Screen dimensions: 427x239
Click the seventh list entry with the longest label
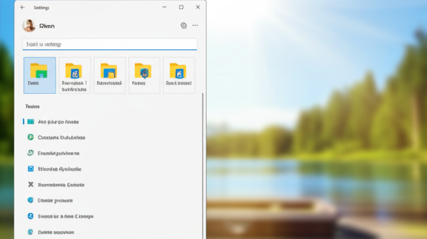click(x=65, y=216)
